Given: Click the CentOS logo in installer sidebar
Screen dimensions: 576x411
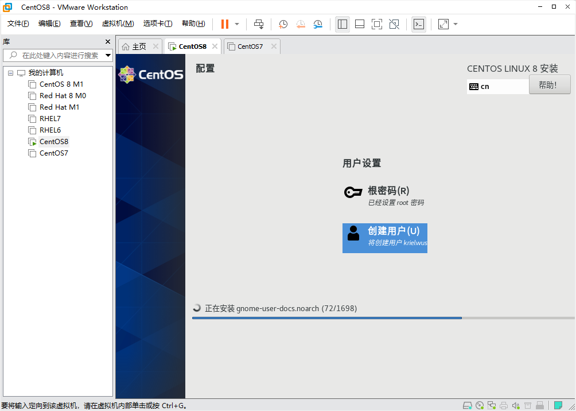Looking at the screenshot, I should point(151,75).
